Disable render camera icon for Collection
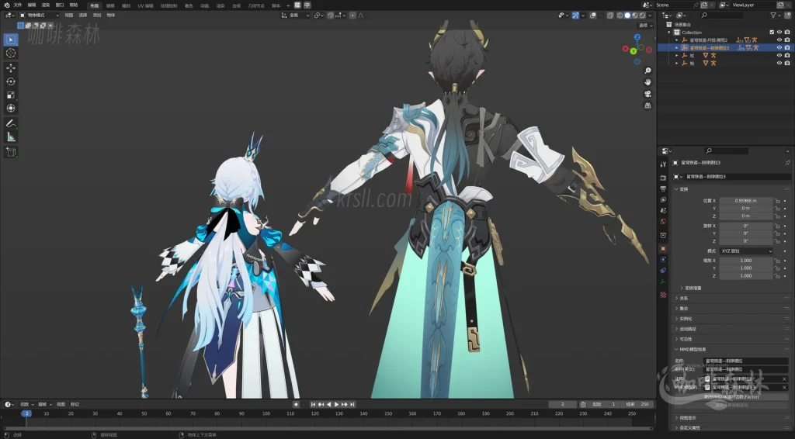Image resolution: width=795 pixels, height=439 pixels. 787,33
